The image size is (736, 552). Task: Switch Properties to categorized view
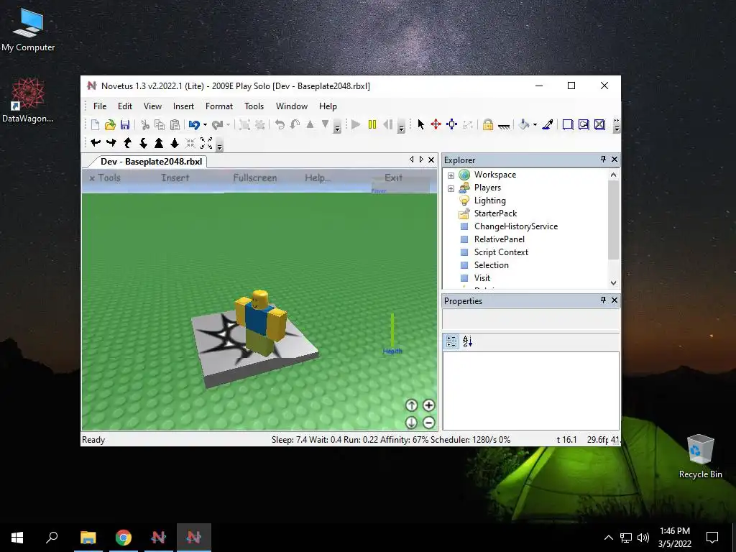(451, 341)
